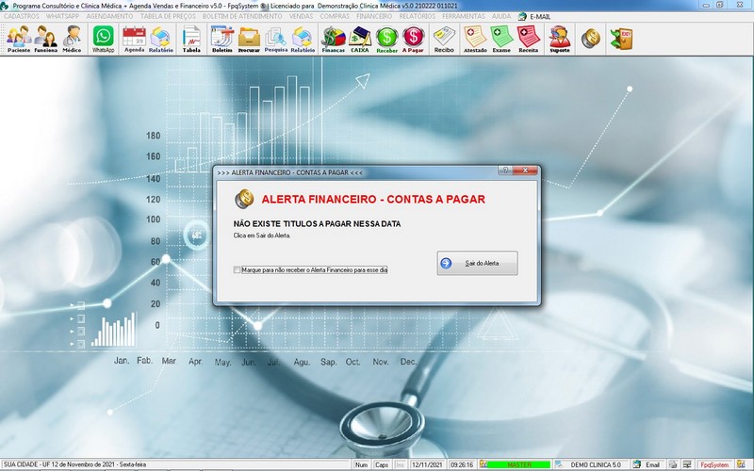The width and height of the screenshot is (754, 471).
Task: Open the COMPRAS menu
Action: [x=335, y=16]
